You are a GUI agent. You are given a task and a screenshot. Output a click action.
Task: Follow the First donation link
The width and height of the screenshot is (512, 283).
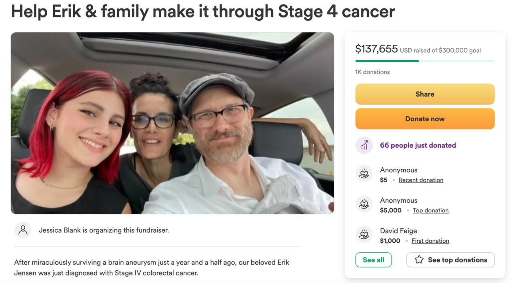click(430, 241)
